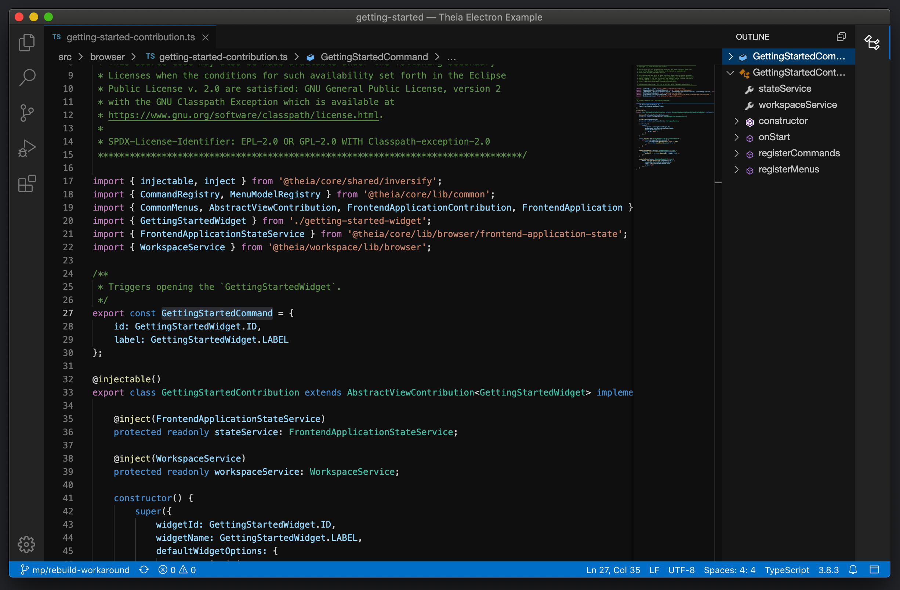Collapse all items in the Outline panel
The width and height of the screenshot is (900, 590).
(841, 36)
